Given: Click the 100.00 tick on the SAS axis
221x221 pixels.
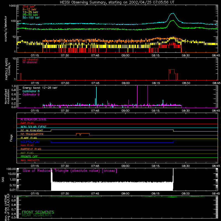Looking at the screenshot, I should coord(11,169).
